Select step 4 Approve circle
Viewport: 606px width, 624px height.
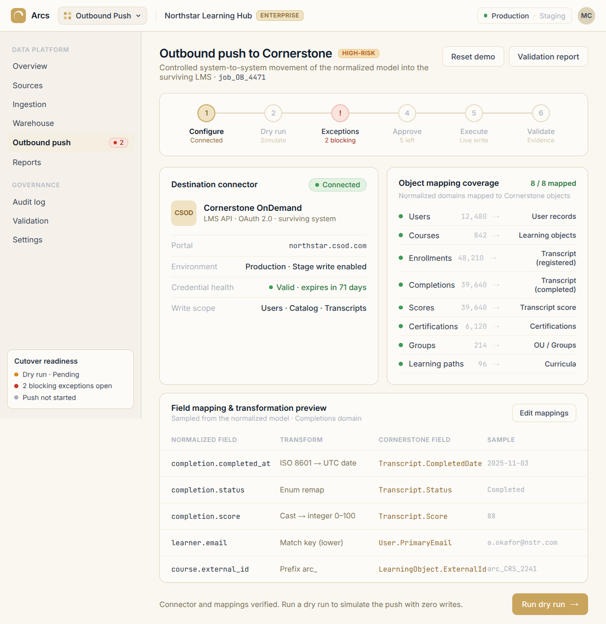(407, 113)
